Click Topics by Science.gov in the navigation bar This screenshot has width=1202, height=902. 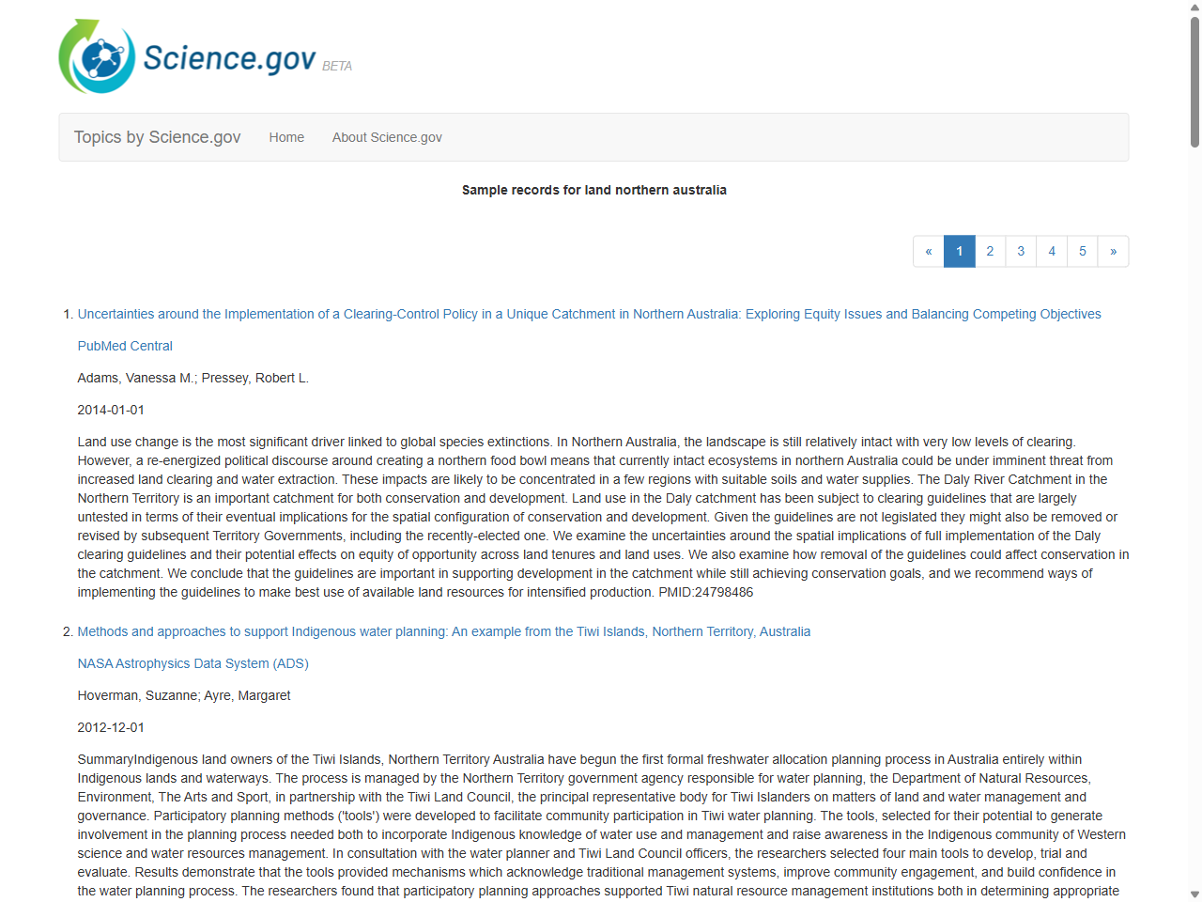157,137
